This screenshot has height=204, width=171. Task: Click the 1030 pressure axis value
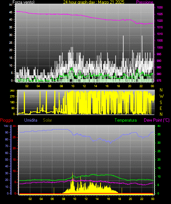pos(160,7)
